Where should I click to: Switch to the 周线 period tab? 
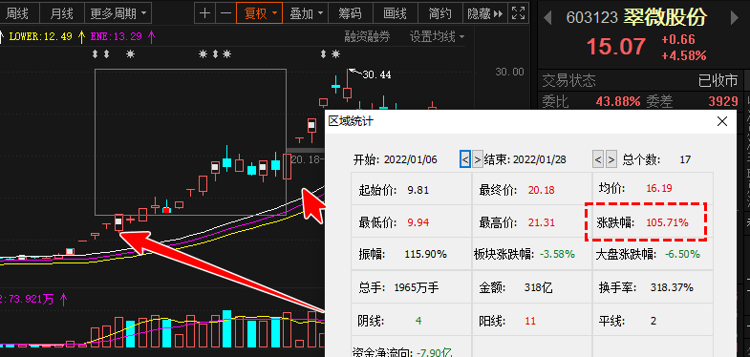17,13
